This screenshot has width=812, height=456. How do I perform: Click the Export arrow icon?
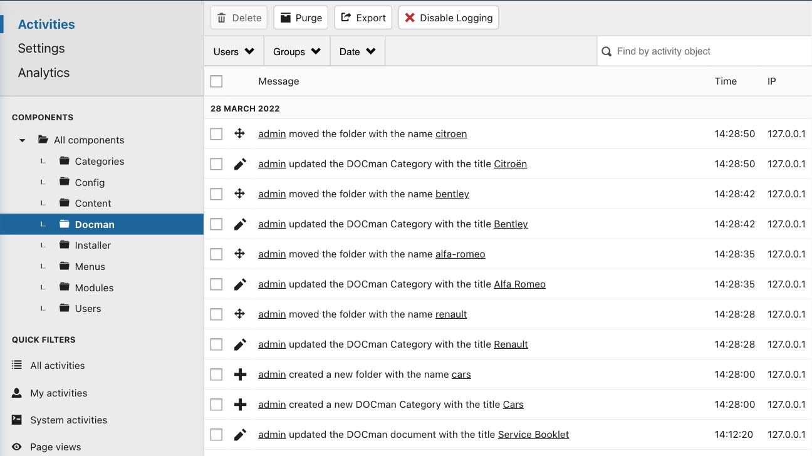click(346, 18)
